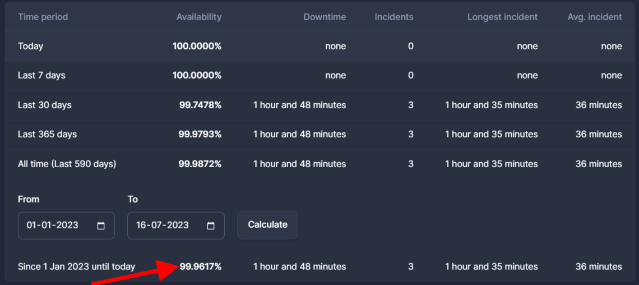639x285 pixels.
Task: Focus the To date input 16-07-2023
Action: tap(175, 226)
